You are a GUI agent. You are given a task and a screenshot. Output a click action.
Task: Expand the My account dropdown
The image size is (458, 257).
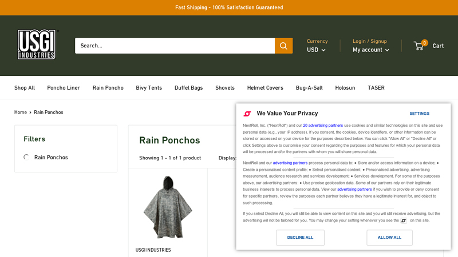coord(370,50)
